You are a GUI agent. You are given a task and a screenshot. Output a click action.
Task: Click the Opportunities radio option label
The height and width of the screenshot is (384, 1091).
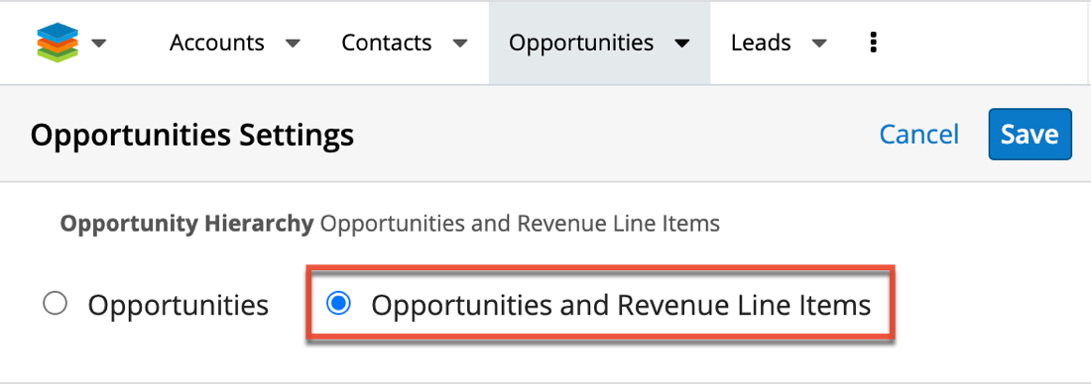[x=179, y=306]
